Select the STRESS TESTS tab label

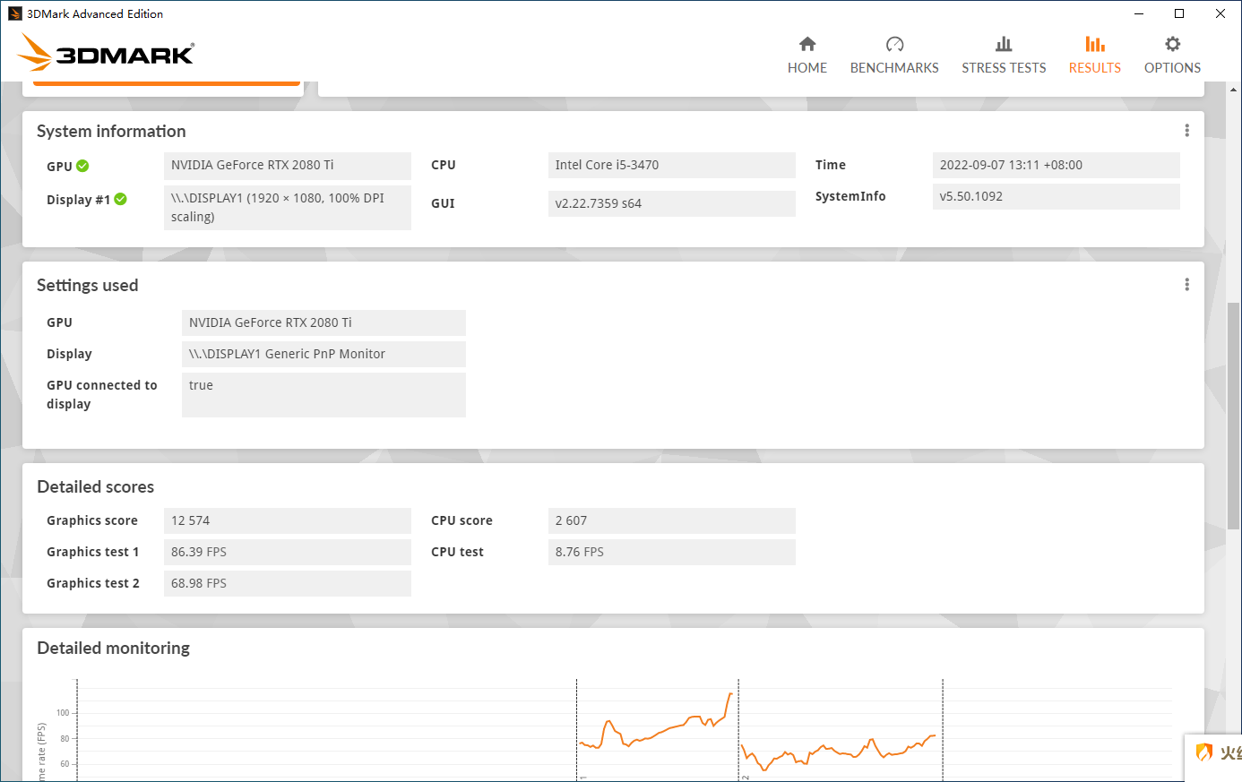(1004, 68)
